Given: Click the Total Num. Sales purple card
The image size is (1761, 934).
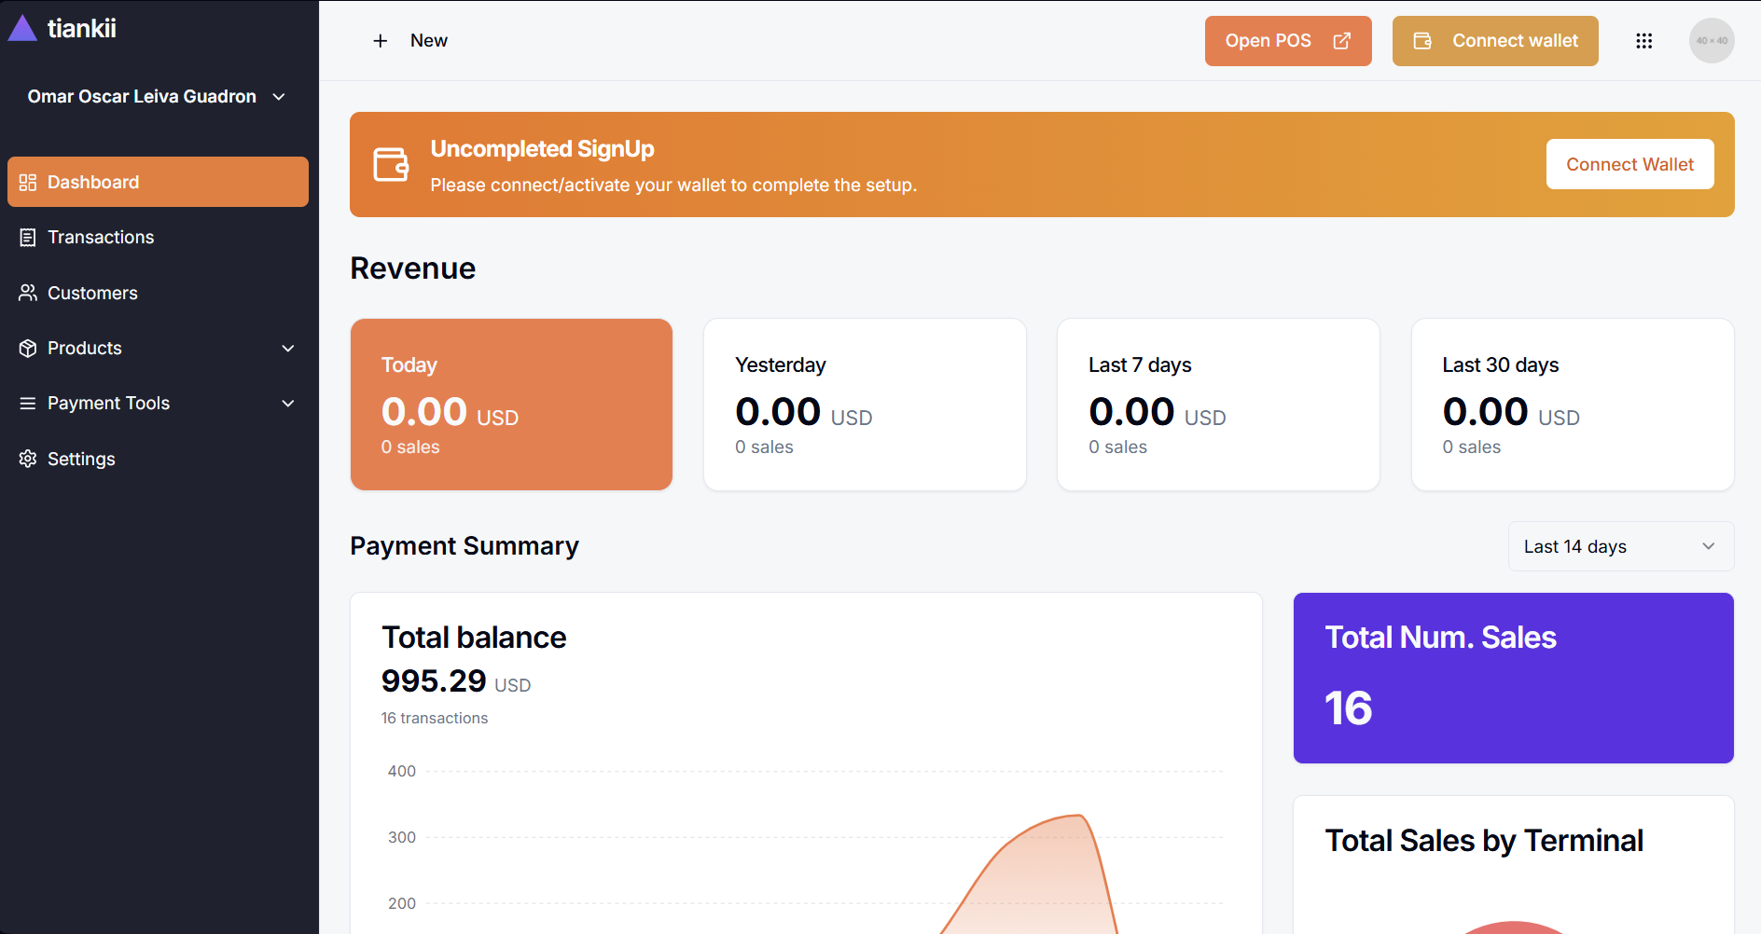Looking at the screenshot, I should tap(1513, 678).
